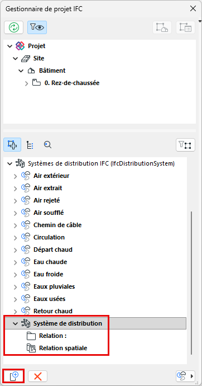Click the Eaux usées system icon

click(26, 299)
